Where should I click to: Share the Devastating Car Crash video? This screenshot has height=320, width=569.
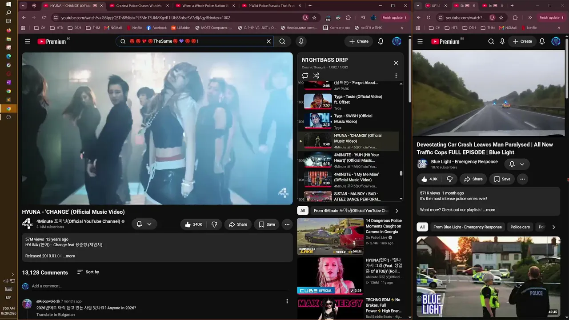(x=473, y=179)
